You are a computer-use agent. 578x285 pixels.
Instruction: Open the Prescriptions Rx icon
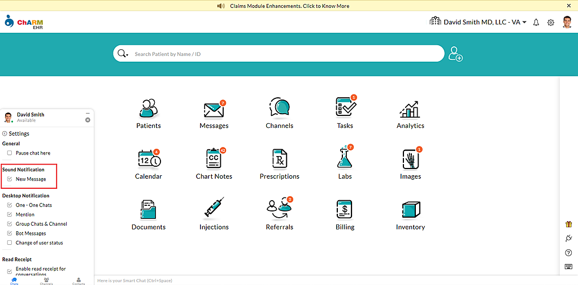[280, 158]
